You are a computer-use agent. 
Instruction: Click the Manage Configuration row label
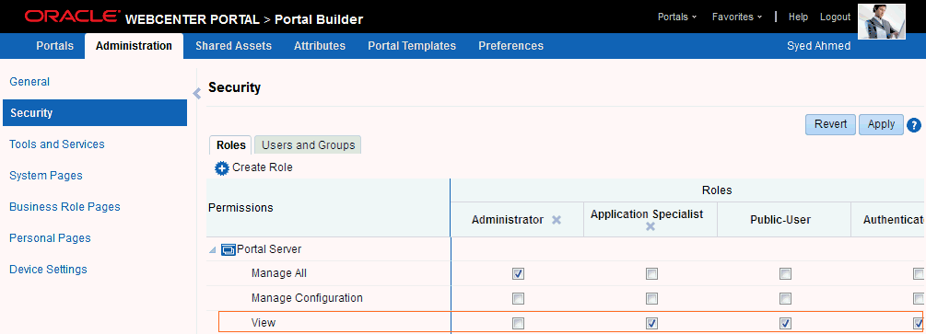(307, 298)
